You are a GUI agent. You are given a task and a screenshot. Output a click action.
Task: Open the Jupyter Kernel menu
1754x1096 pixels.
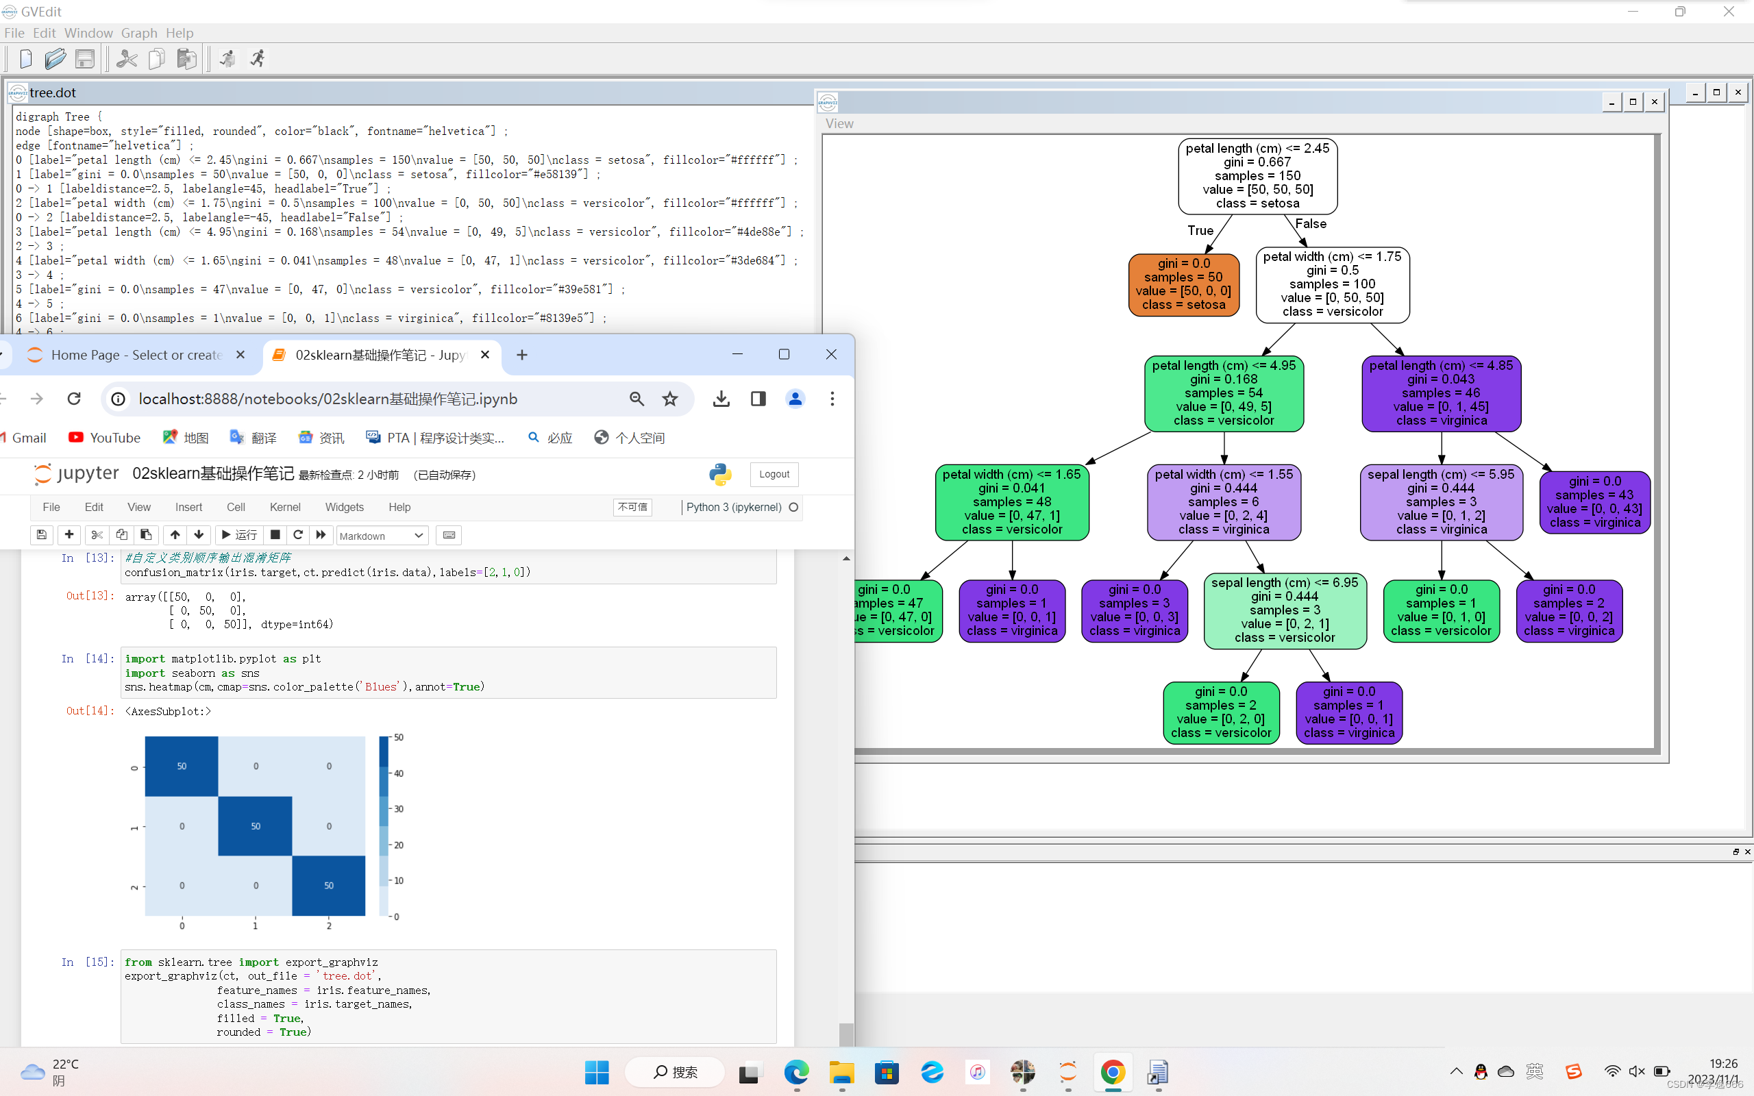[285, 507]
